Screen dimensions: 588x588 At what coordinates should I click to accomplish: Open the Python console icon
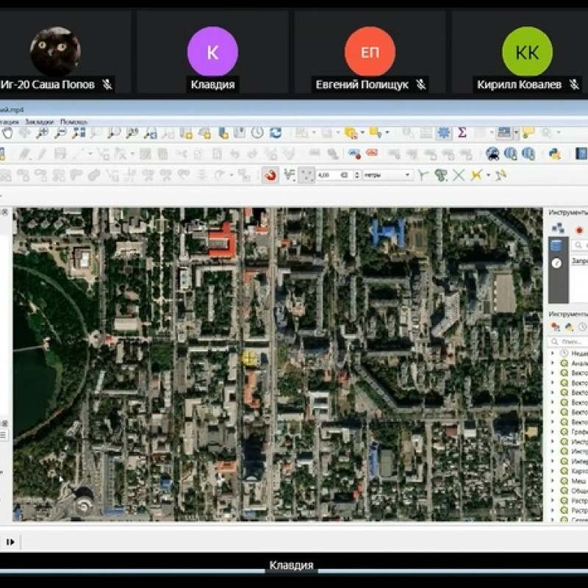tap(555, 154)
